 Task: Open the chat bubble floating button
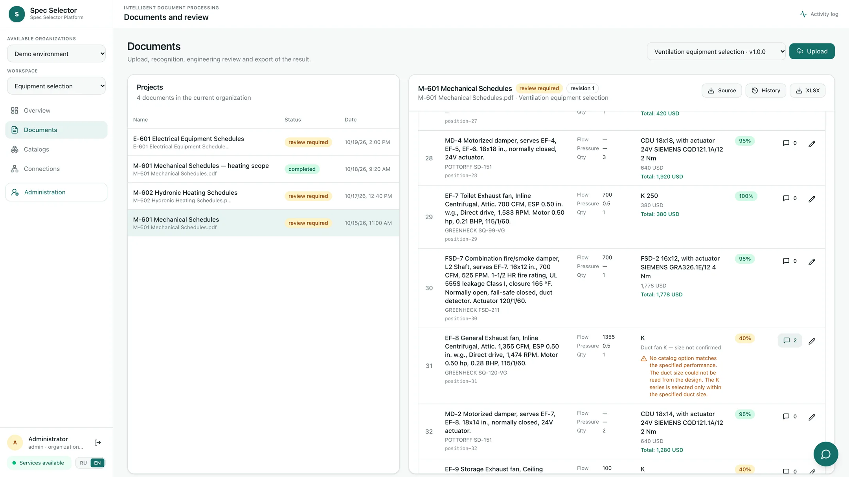tap(826, 454)
